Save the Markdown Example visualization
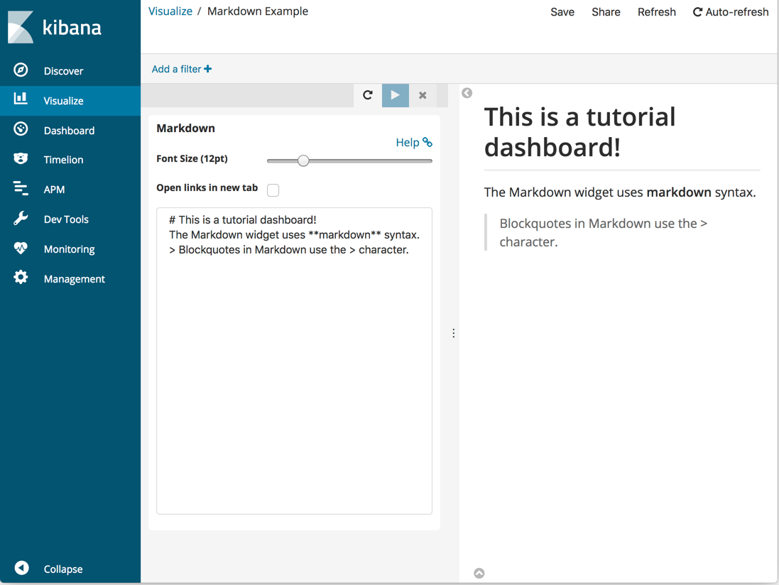 click(x=562, y=11)
